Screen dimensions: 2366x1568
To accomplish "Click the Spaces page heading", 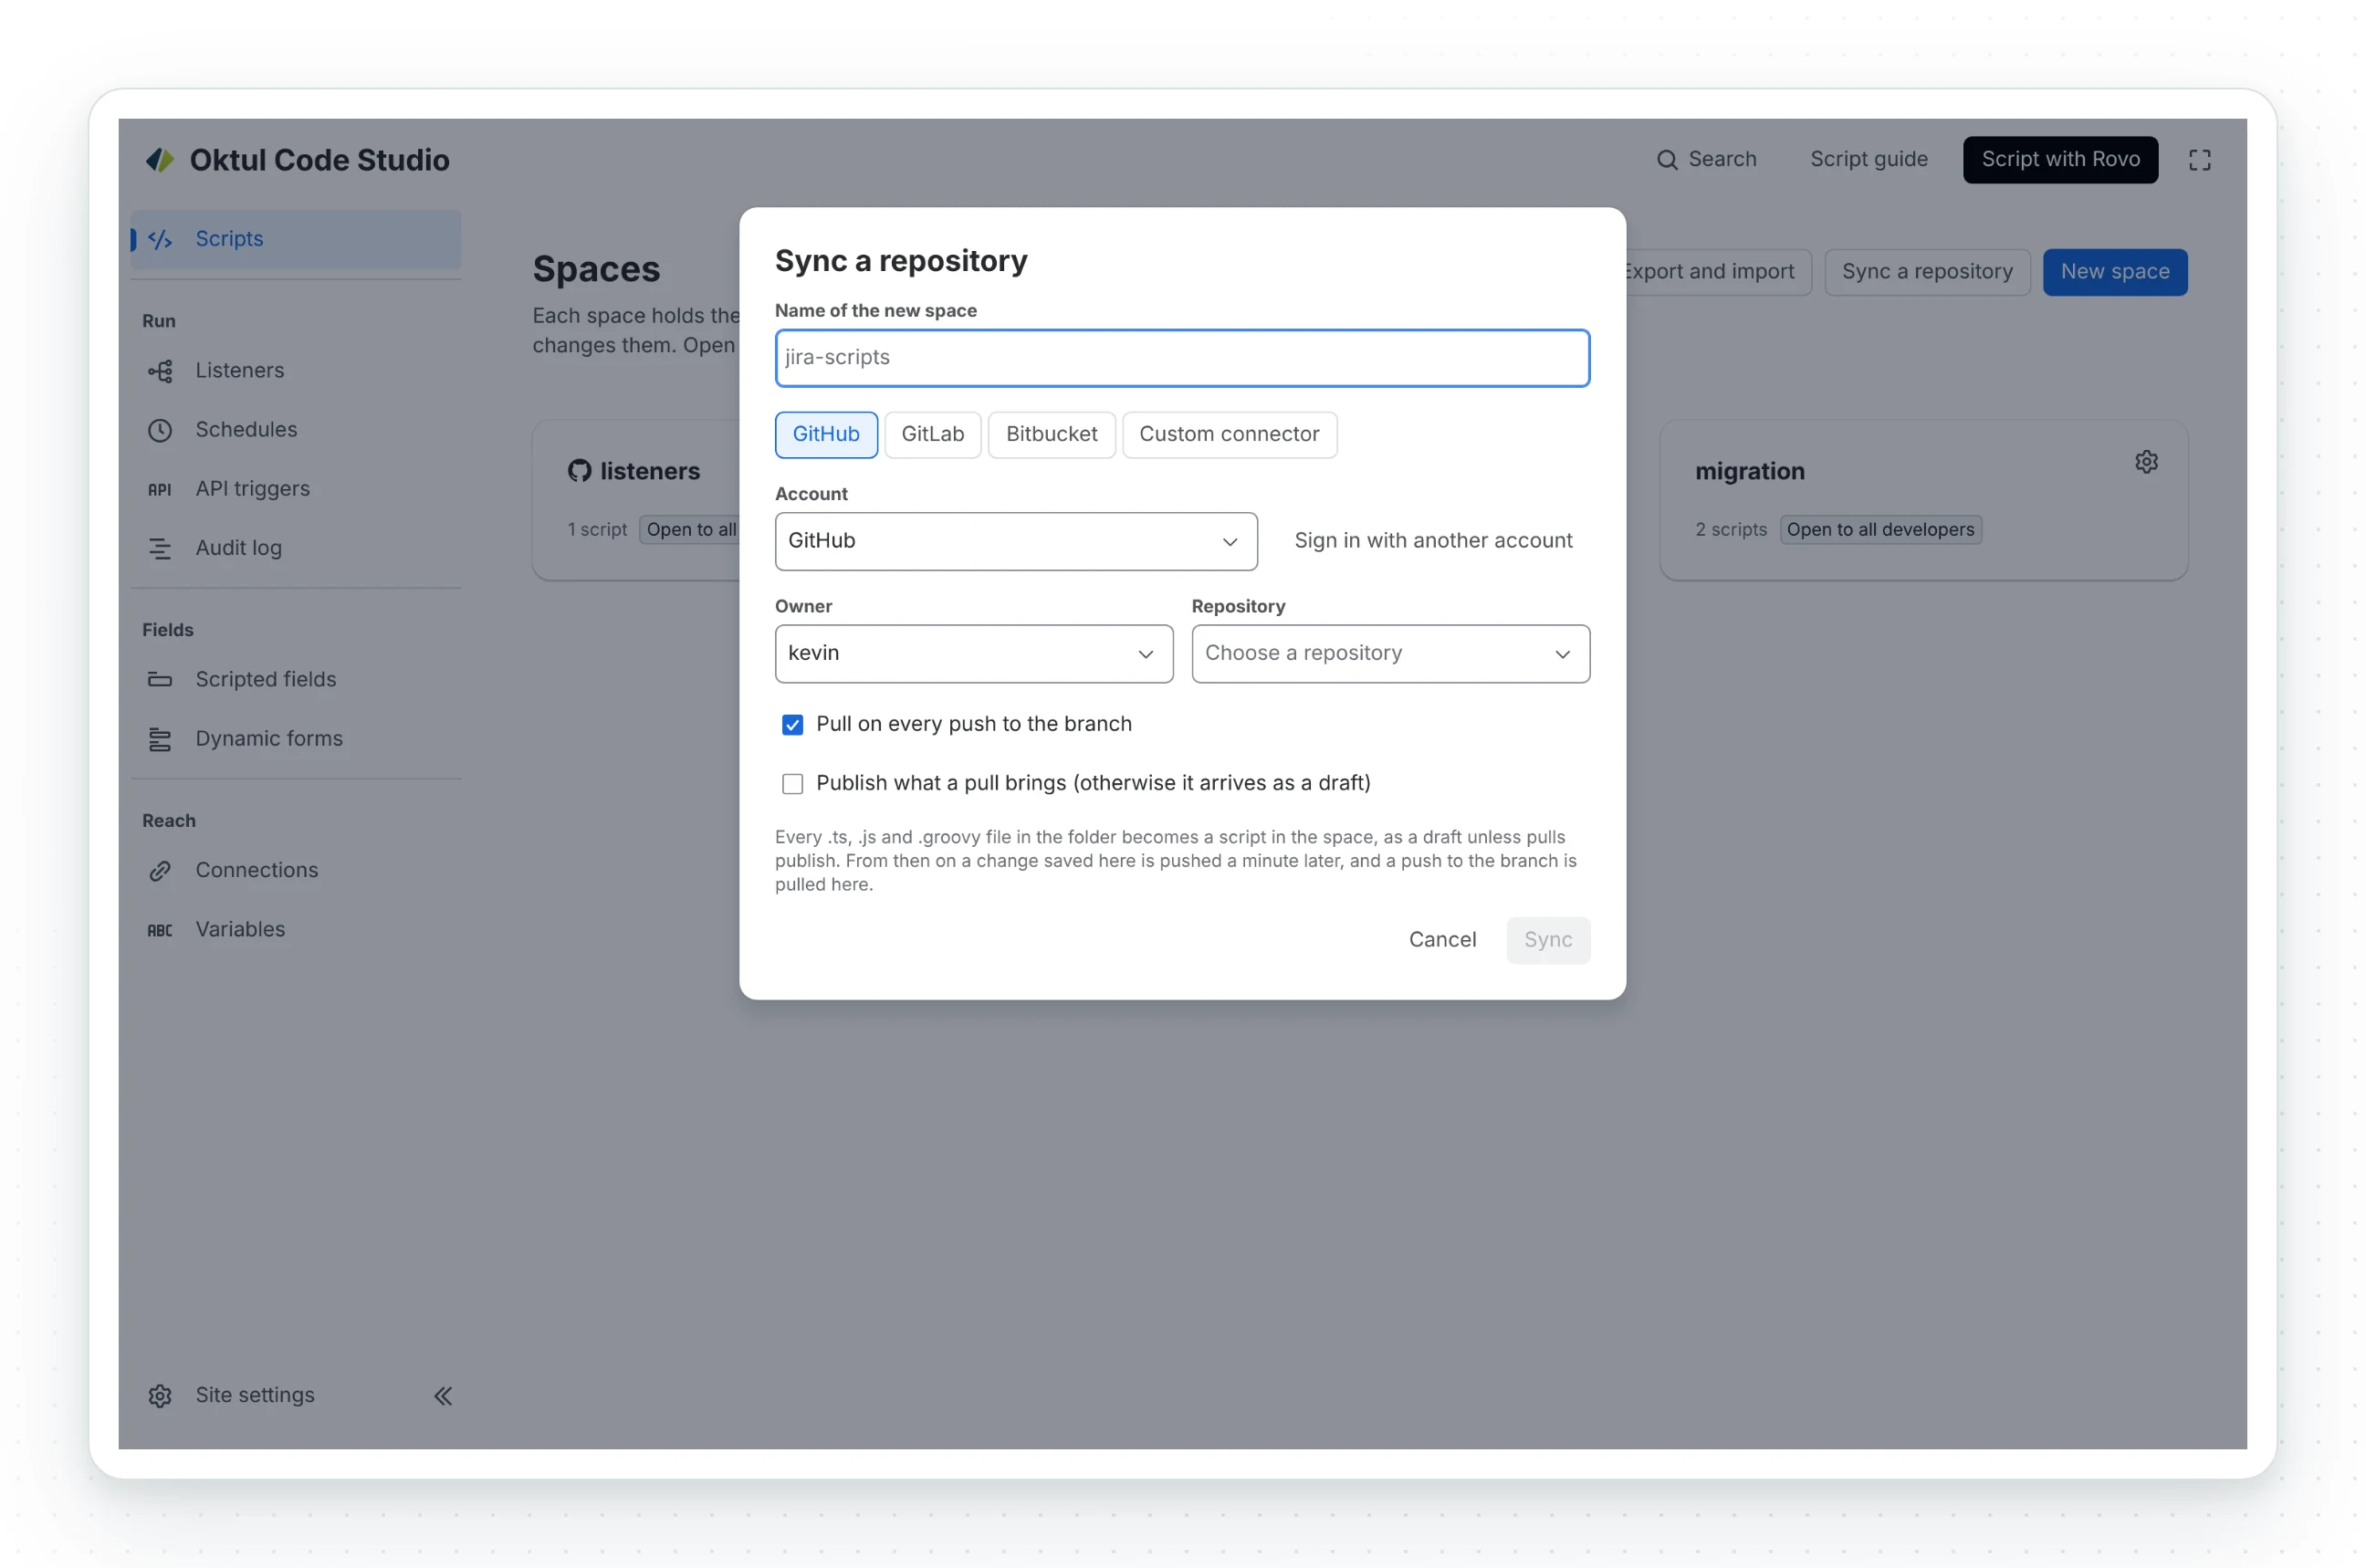I will (x=596, y=269).
